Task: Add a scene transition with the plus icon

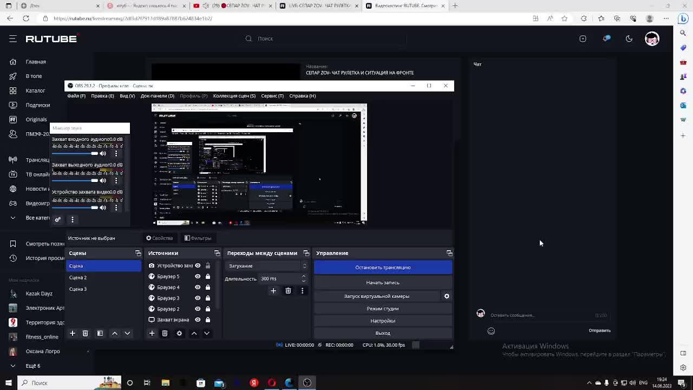Action: (273, 291)
